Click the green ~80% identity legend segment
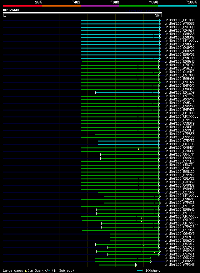Screen dimensions: 200x273 [x=139, y=6]
